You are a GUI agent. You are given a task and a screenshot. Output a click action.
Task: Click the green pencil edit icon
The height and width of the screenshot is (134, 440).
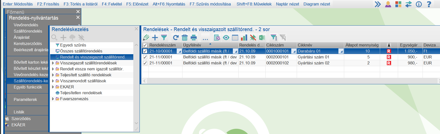[146, 38]
